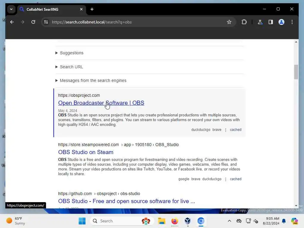Click 'duckduckgo' label on the Steam result
The height and width of the screenshot is (228, 304).
tap(212, 179)
